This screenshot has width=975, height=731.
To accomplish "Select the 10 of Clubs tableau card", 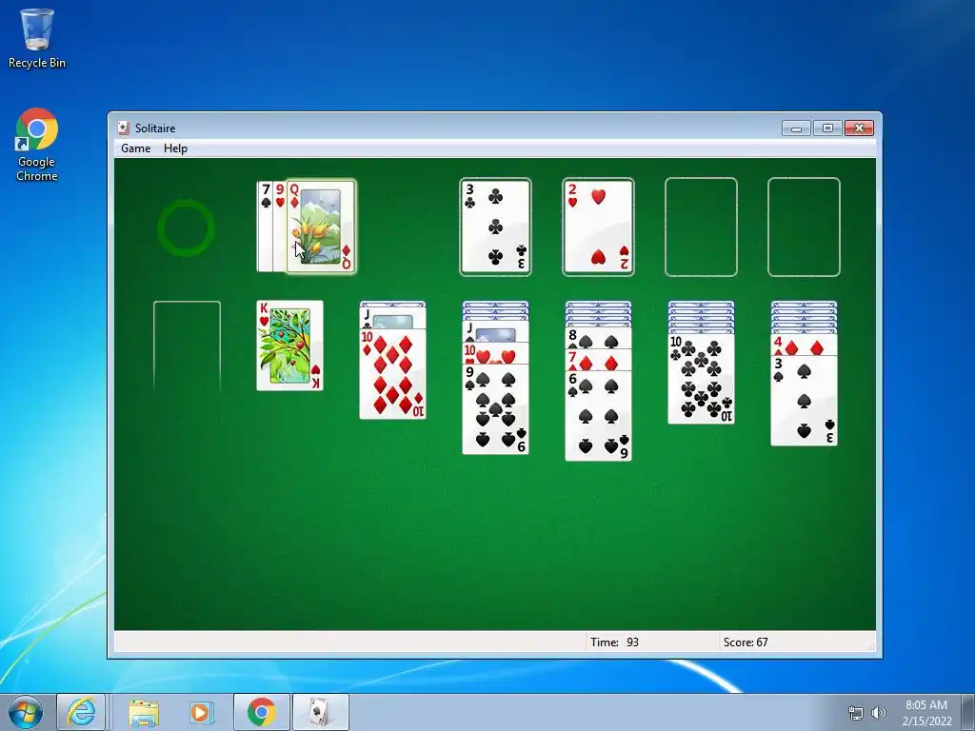I will [702, 379].
